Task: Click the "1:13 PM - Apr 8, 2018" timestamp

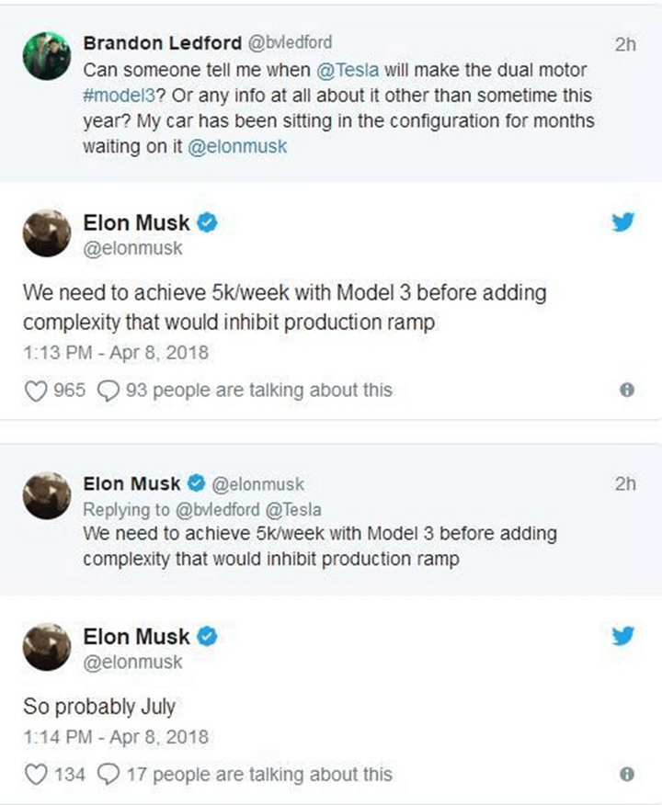Action: click(115, 352)
